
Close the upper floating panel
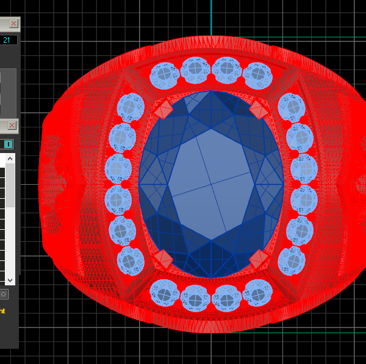[13, 24]
